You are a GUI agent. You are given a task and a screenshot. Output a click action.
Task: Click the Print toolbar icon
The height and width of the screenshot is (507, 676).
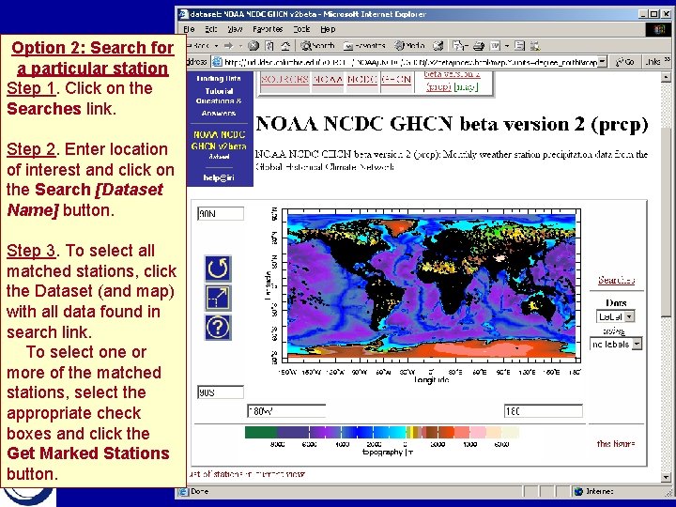(478, 46)
